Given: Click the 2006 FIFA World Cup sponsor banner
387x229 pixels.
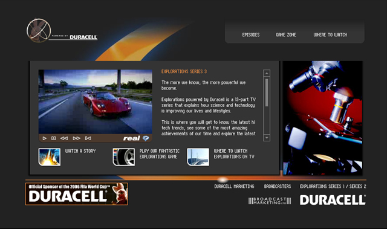Looking at the screenshot, I should click(x=77, y=194).
